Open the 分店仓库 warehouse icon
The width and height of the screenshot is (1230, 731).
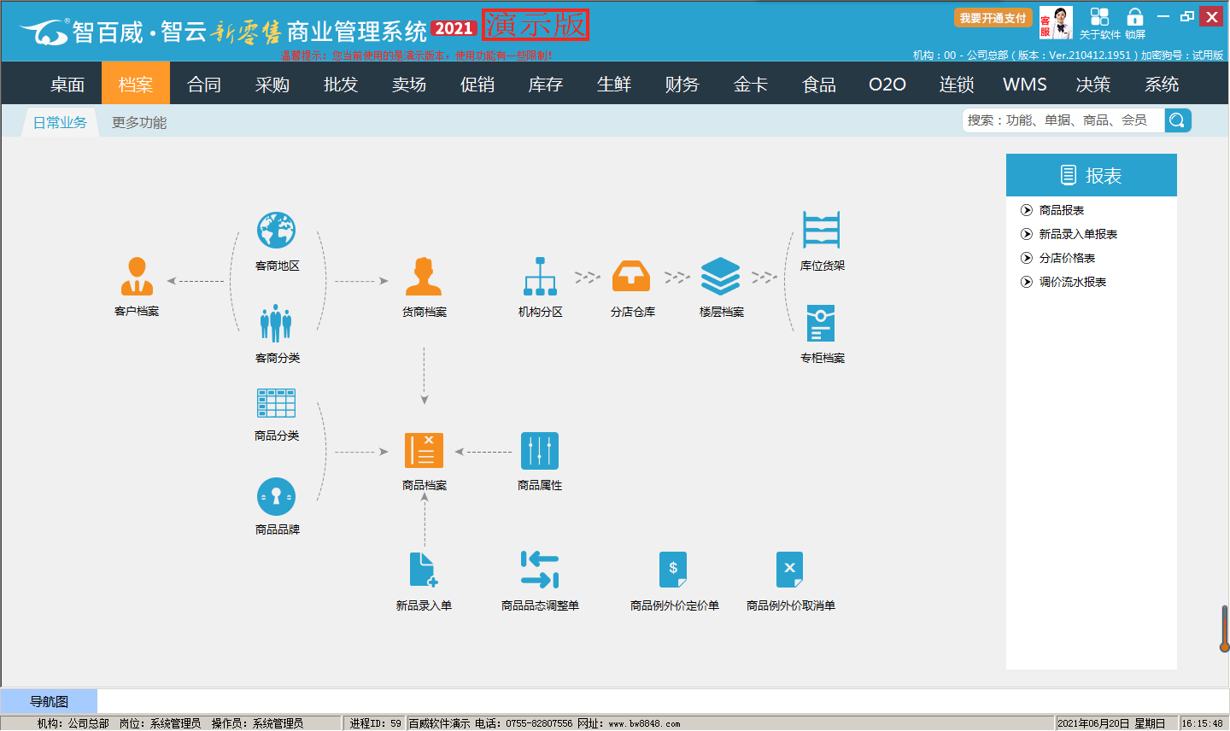pyautogui.click(x=632, y=278)
